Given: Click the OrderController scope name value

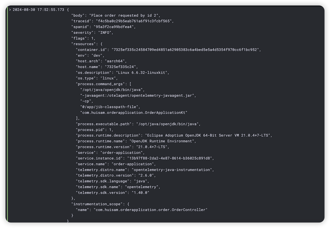Looking at the screenshot, I should pos(151,210).
